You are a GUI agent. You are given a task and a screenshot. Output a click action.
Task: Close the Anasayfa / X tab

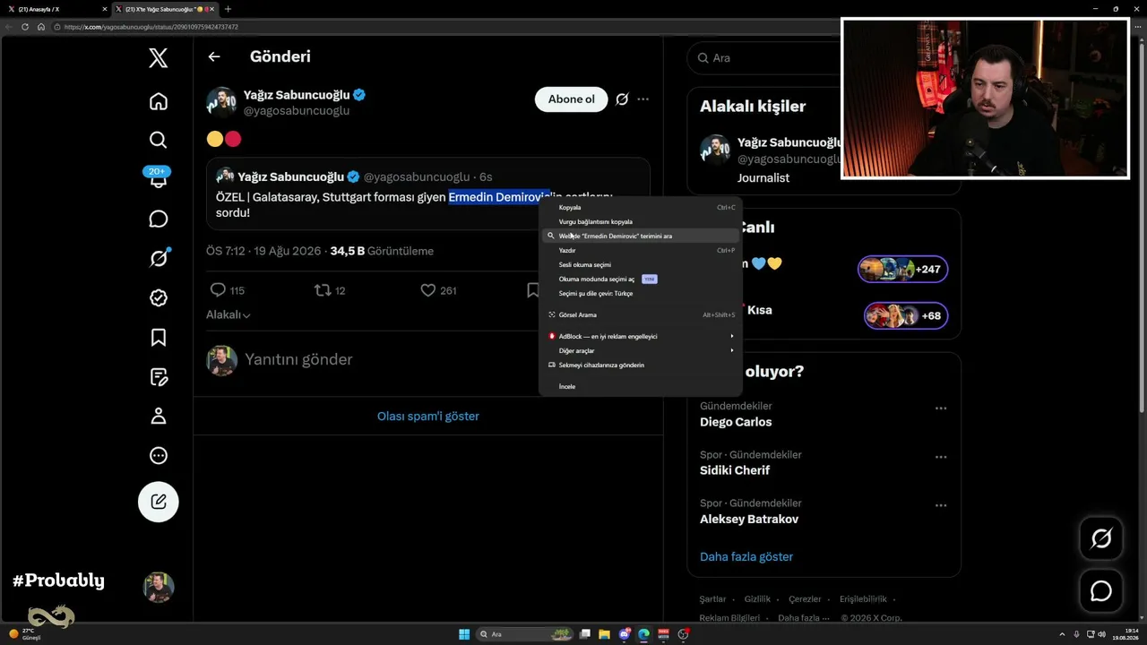point(104,9)
